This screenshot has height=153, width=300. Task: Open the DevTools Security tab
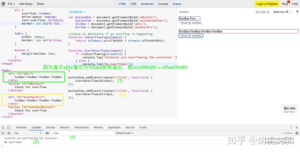click(x=130, y=128)
